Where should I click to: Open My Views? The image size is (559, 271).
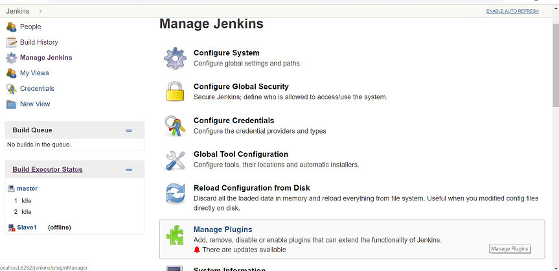click(34, 73)
